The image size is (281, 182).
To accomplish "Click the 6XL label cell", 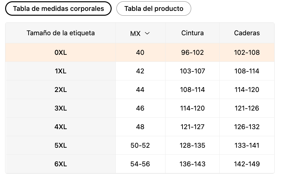I will 61,164.
